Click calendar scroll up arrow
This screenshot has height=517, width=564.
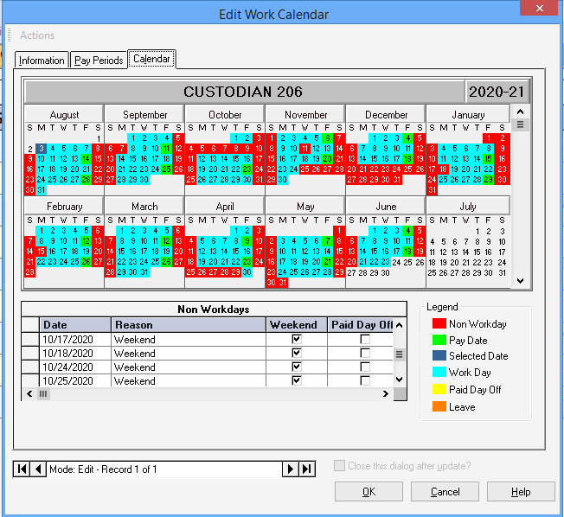click(520, 111)
